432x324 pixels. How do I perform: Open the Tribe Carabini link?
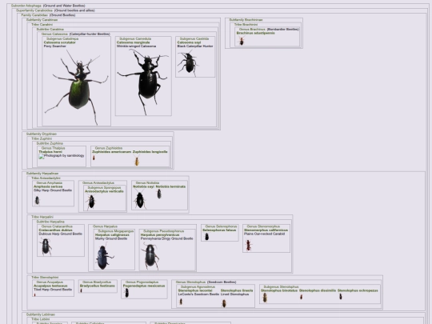(42, 25)
